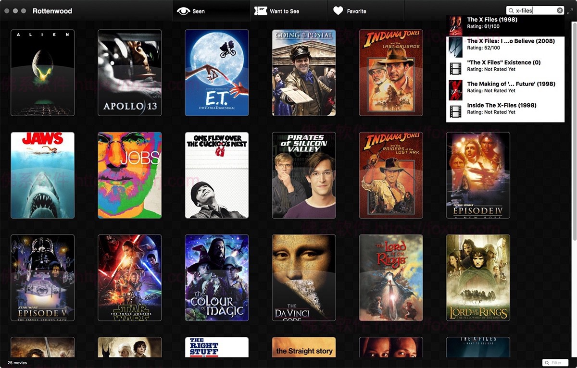Open the Want to See tab
Screen dimensions: 577x368
pyautogui.click(x=277, y=11)
